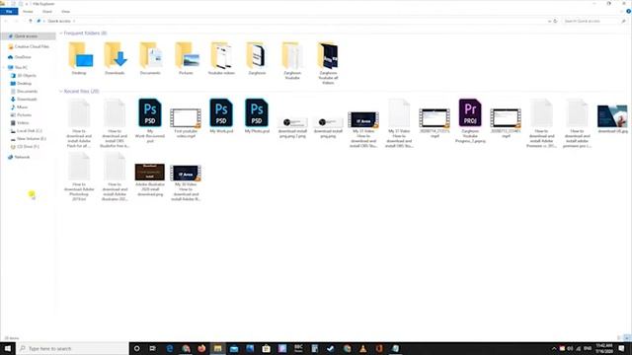Switch to the Home ribbon tab

tap(28, 11)
